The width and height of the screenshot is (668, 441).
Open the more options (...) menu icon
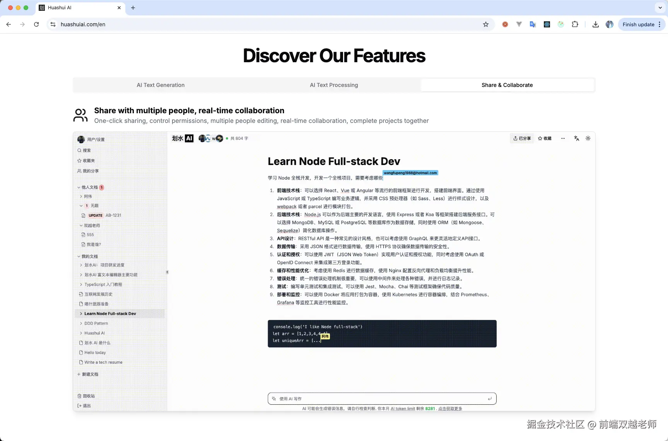[563, 138]
